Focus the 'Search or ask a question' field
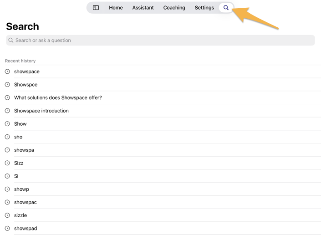The height and width of the screenshot is (235, 321). coord(160,41)
